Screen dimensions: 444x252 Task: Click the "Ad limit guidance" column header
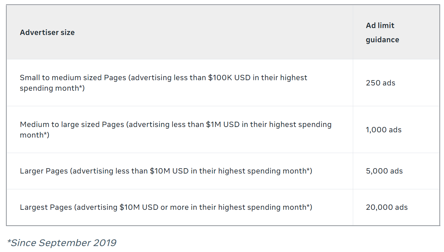(x=382, y=32)
